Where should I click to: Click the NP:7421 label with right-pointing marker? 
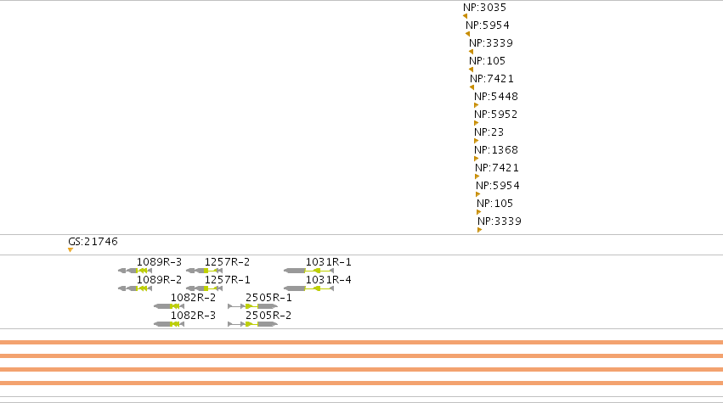pyautogui.click(x=497, y=168)
